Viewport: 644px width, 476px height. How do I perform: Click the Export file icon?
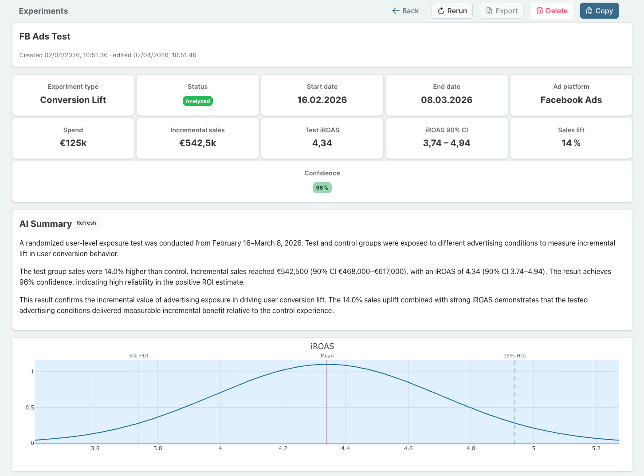click(489, 11)
